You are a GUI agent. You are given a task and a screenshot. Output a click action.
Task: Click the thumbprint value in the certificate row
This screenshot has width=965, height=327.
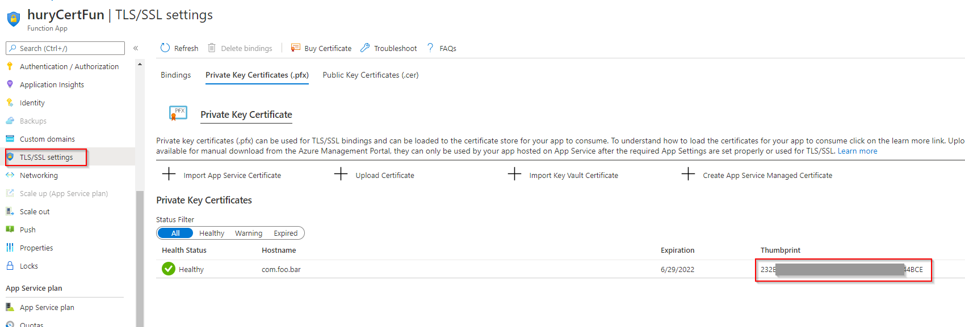[842, 269]
